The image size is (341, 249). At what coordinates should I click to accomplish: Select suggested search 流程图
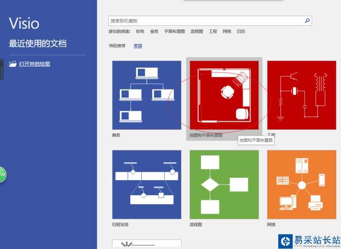click(197, 31)
